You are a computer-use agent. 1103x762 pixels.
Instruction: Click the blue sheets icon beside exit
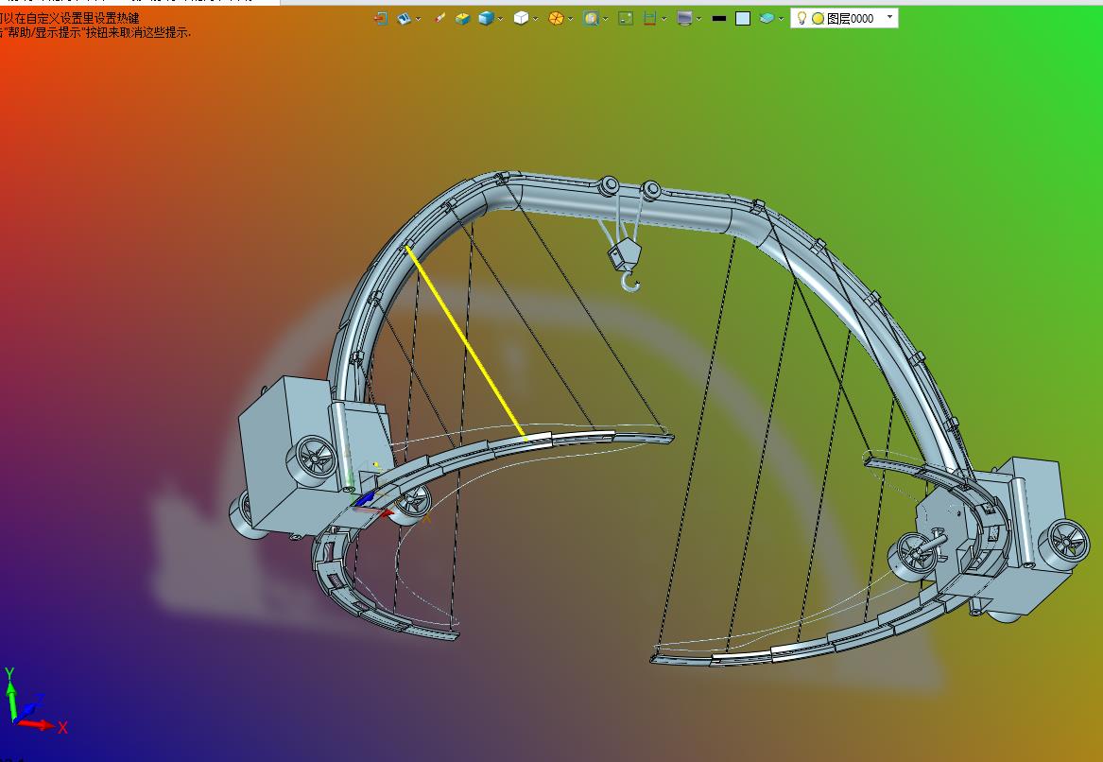(x=404, y=18)
